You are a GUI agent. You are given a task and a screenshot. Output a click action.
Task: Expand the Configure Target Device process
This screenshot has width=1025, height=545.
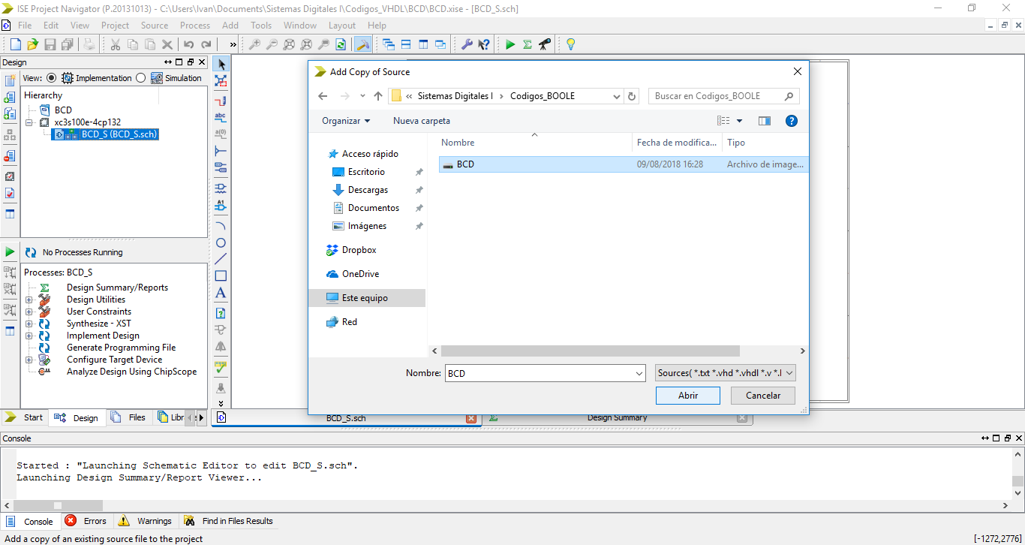click(29, 360)
